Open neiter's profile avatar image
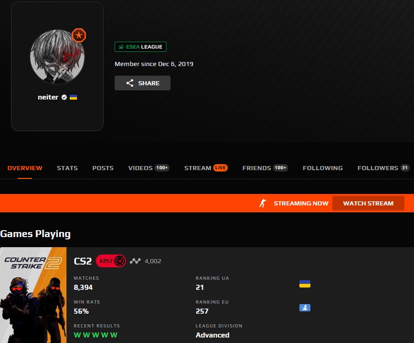Screen dimensions: 414x343 (57, 56)
